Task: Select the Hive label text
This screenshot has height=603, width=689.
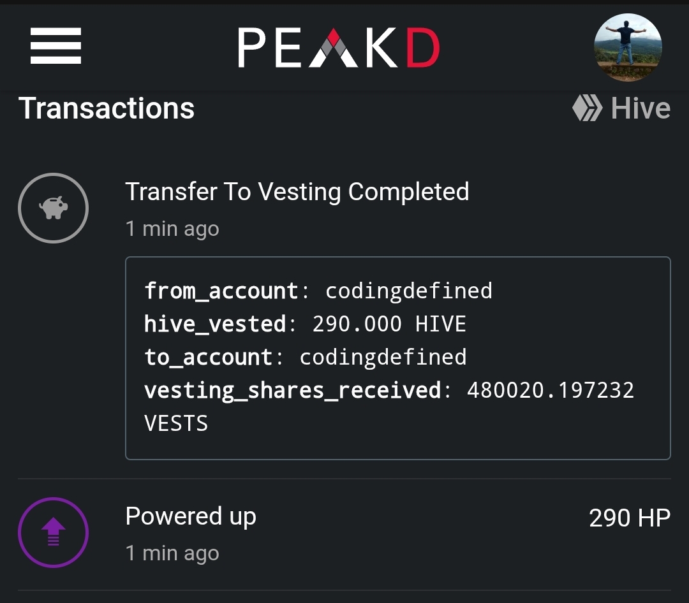Action: (x=641, y=108)
